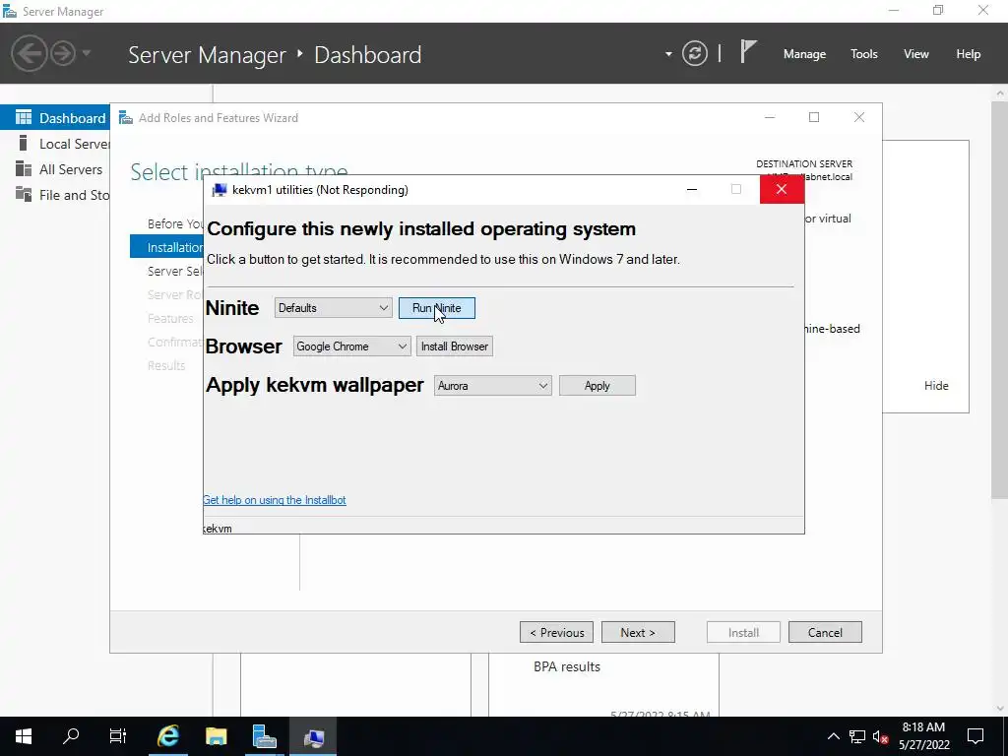Open the Google Chrome browser dropdown
Image resolution: width=1008 pixels, height=756 pixels.
tap(351, 346)
